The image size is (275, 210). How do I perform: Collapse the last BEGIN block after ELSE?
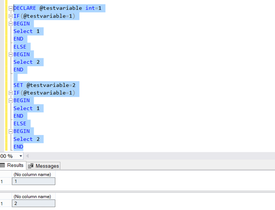[x=10, y=131]
